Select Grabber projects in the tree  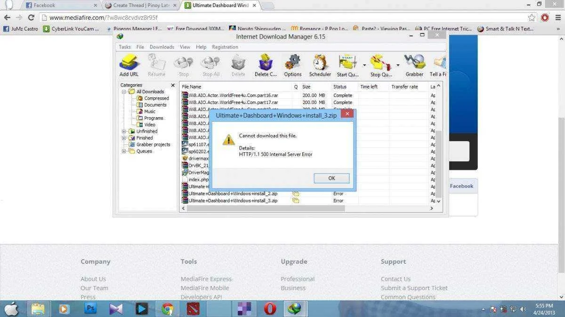tap(153, 144)
